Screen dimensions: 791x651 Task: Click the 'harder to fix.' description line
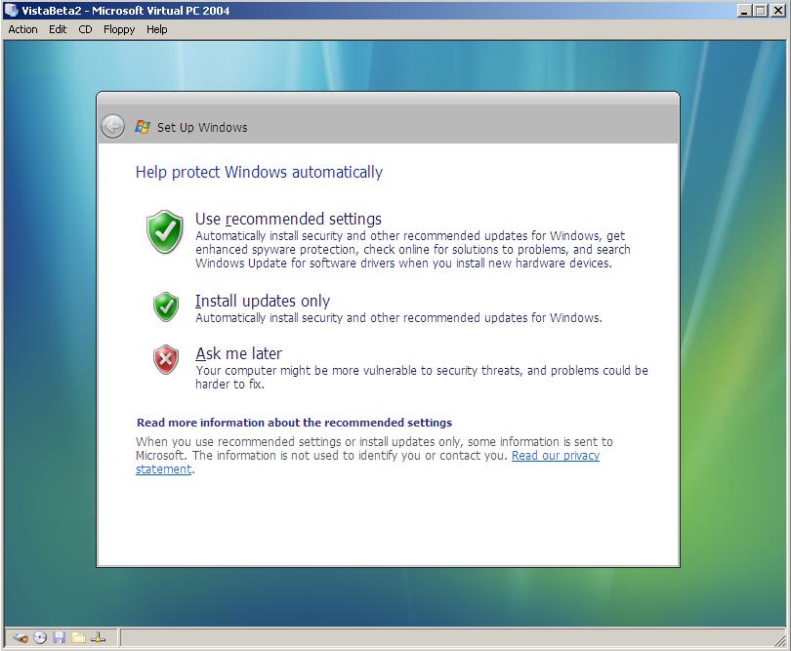(x=229, y=385)
